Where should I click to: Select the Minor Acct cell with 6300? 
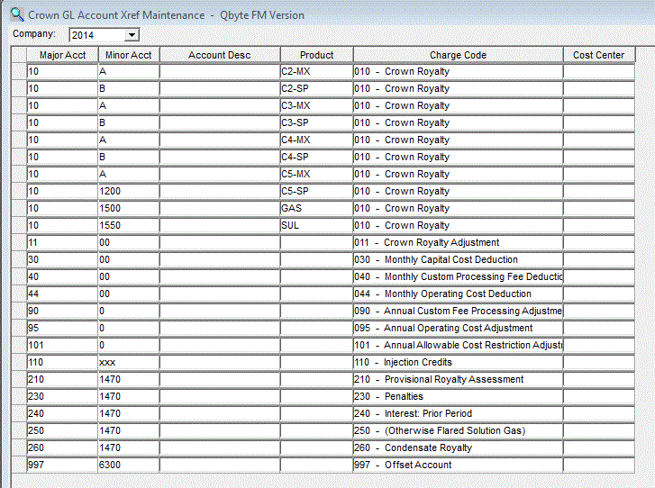click(128, 465)
